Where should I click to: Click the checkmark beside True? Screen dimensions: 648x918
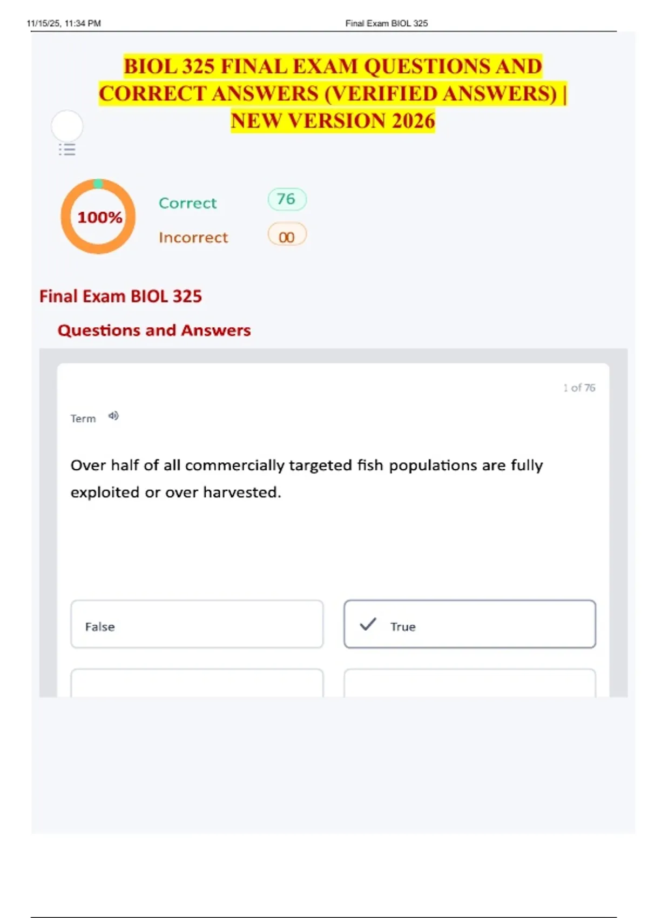click(x=368, y=624)
